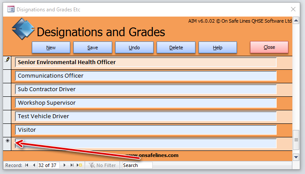Save the current designation record
This screenshot has height=174, width=305.
click(x=93, y=48)
